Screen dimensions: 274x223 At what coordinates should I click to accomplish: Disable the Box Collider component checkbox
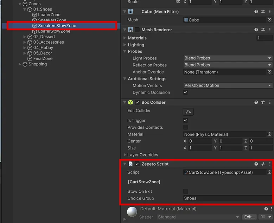click(137, 102)
